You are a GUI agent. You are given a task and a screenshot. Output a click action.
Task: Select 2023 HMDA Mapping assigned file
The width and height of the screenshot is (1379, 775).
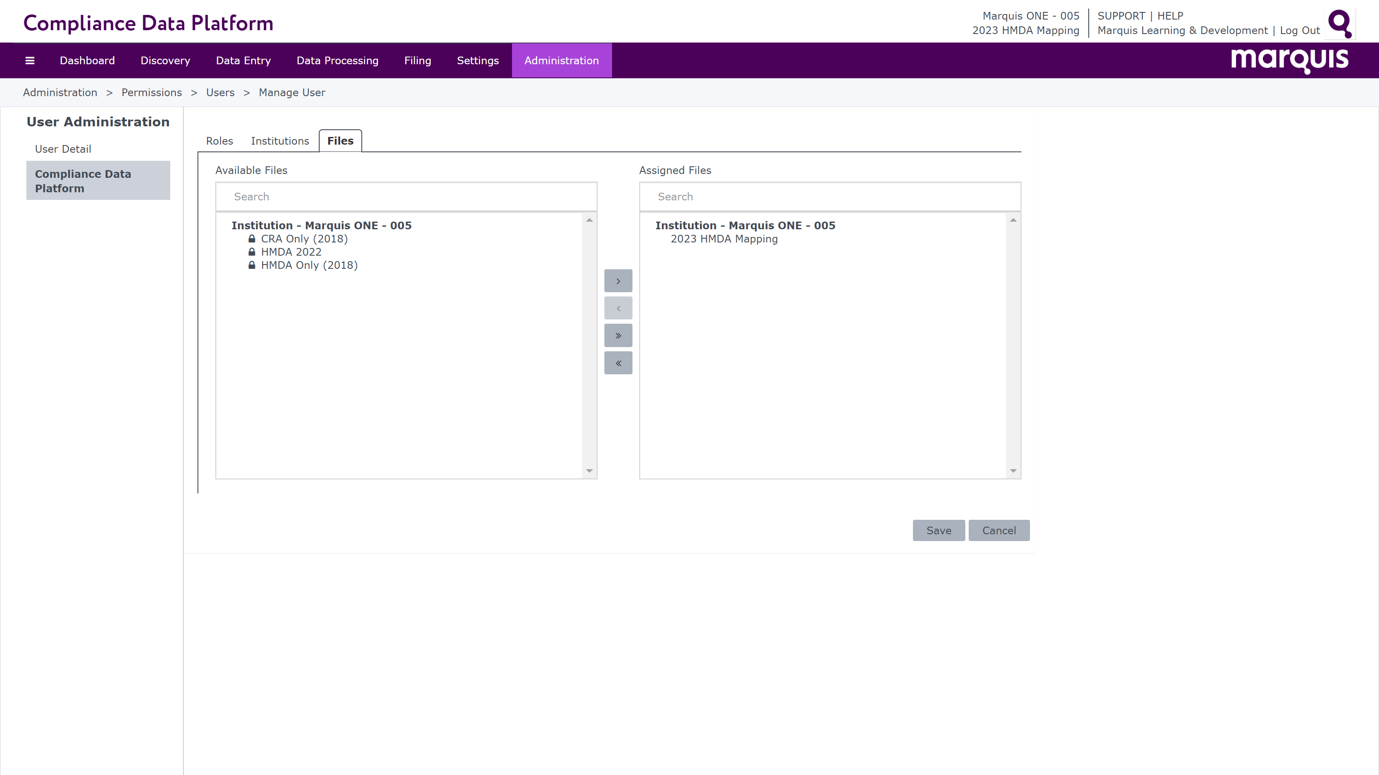click(724, 239)
